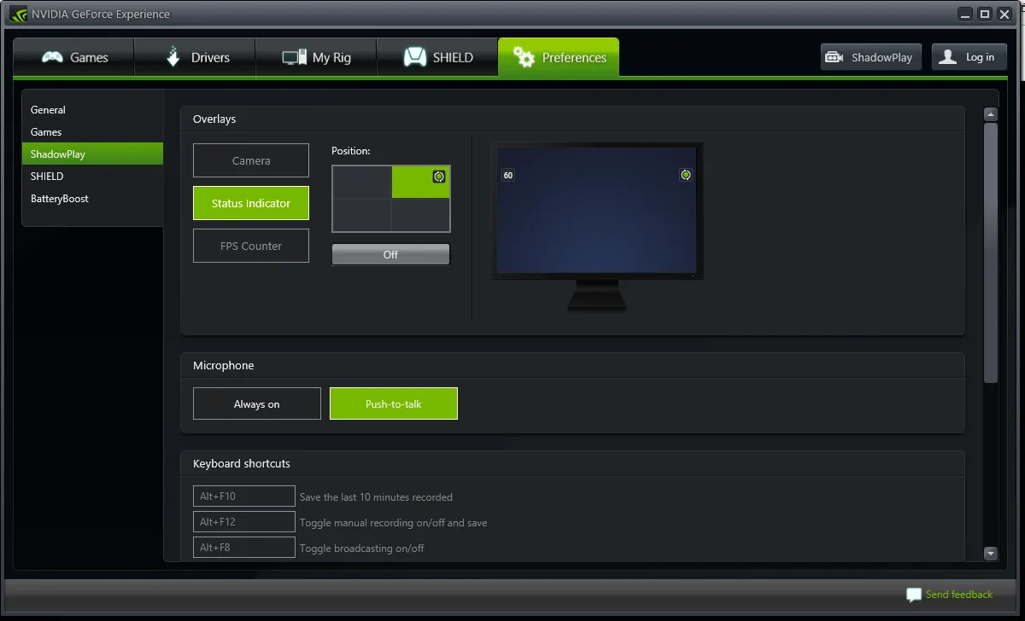Click 'Save the last 10 minutes recorded' text
This screenshot has height=621, width=1025.
tap(376, 497)
